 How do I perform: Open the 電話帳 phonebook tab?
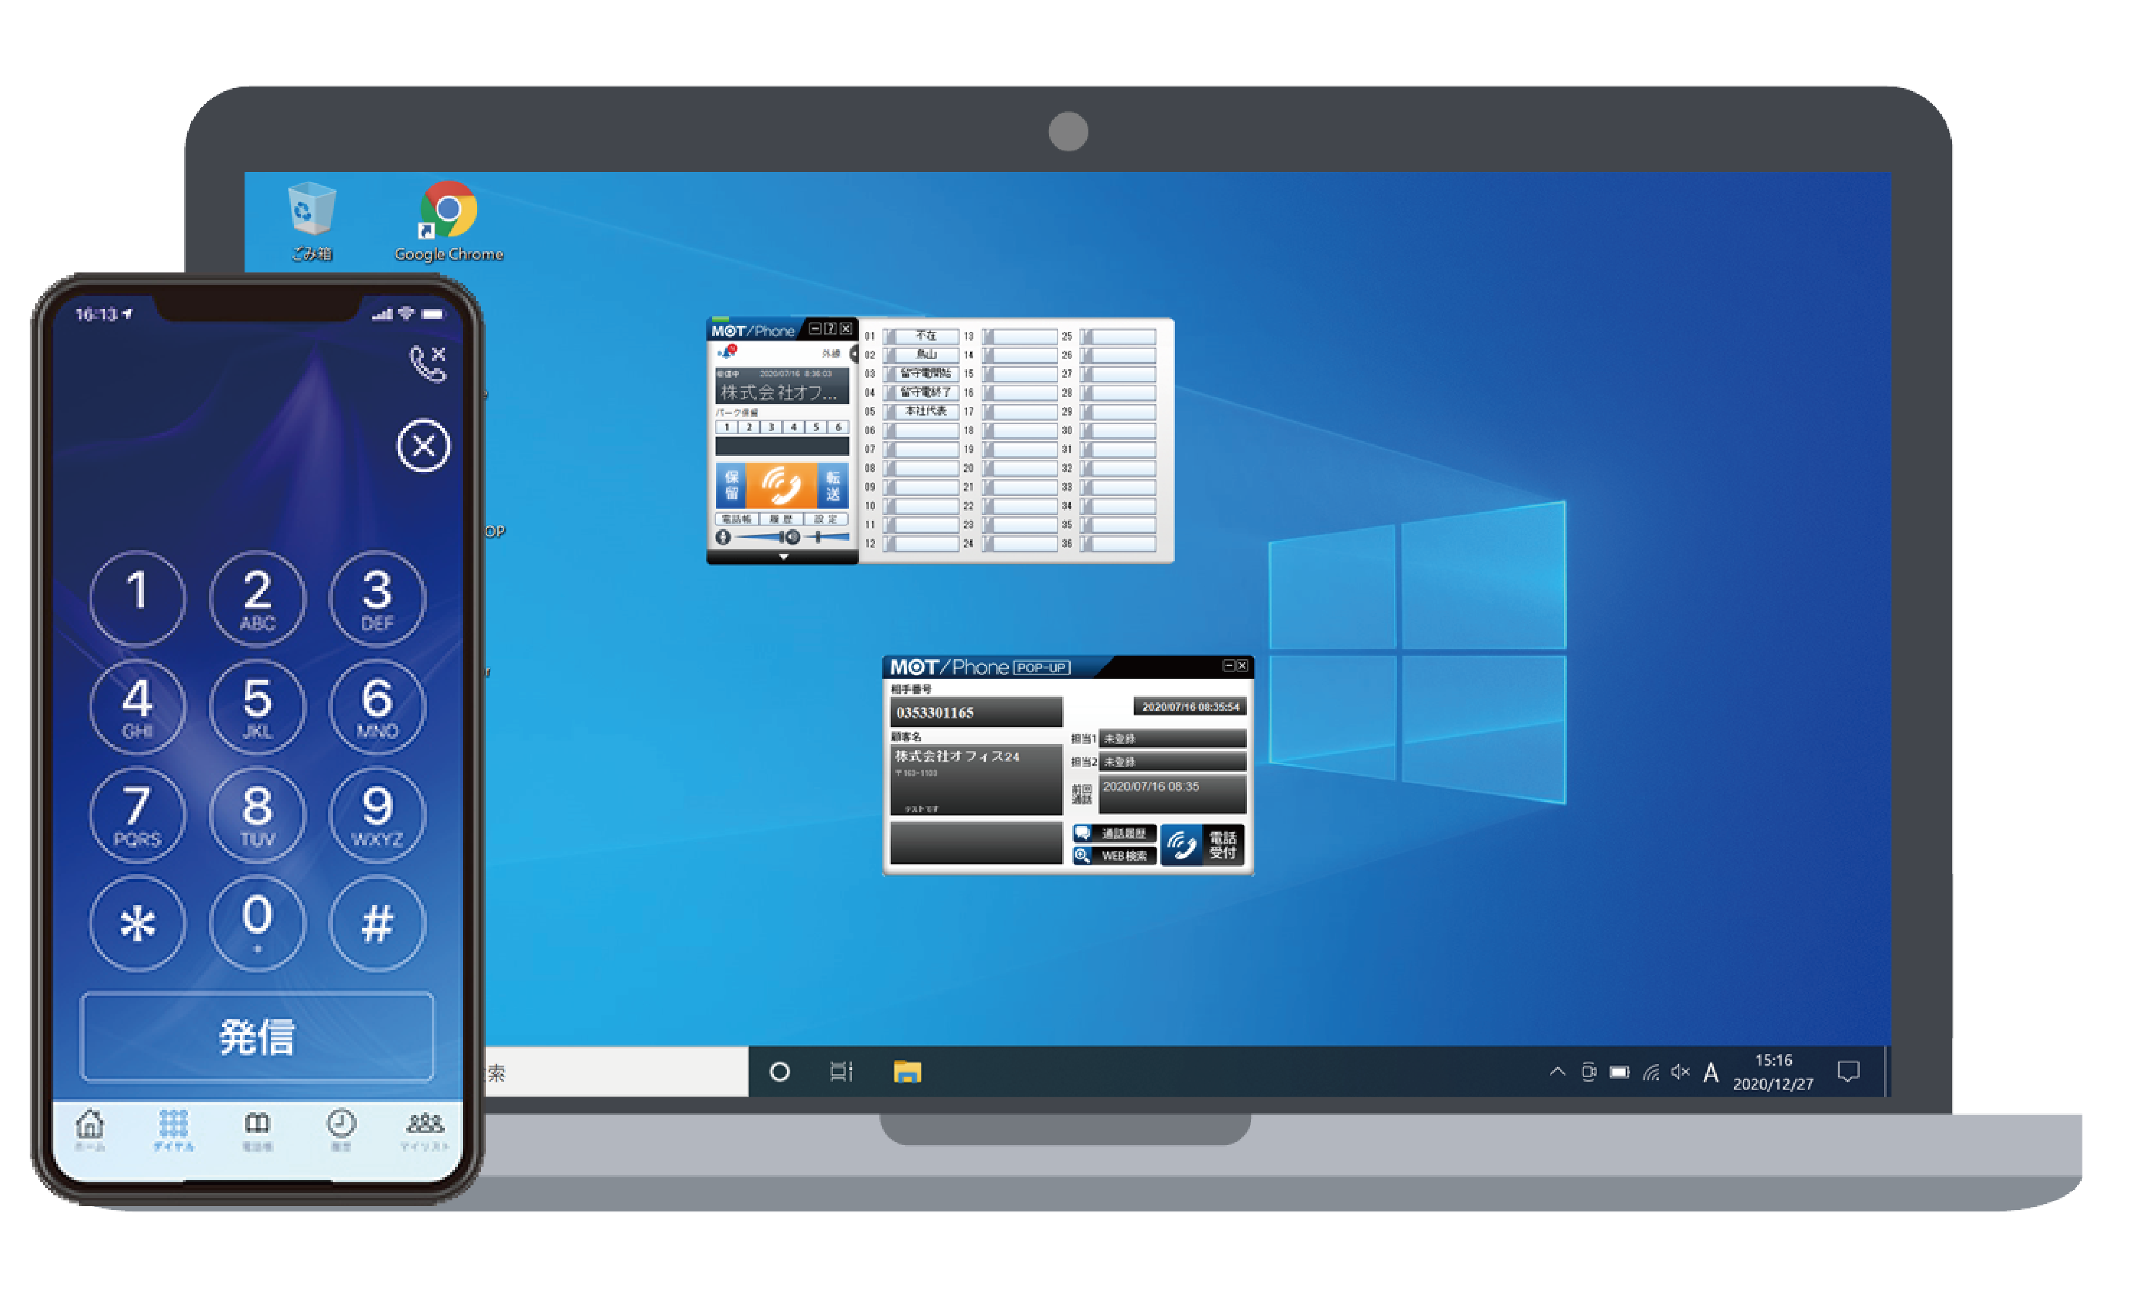tap(736, 520)
